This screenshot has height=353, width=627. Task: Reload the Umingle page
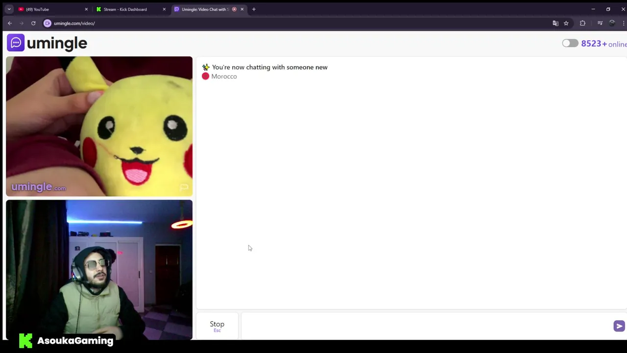coord(33,23)
